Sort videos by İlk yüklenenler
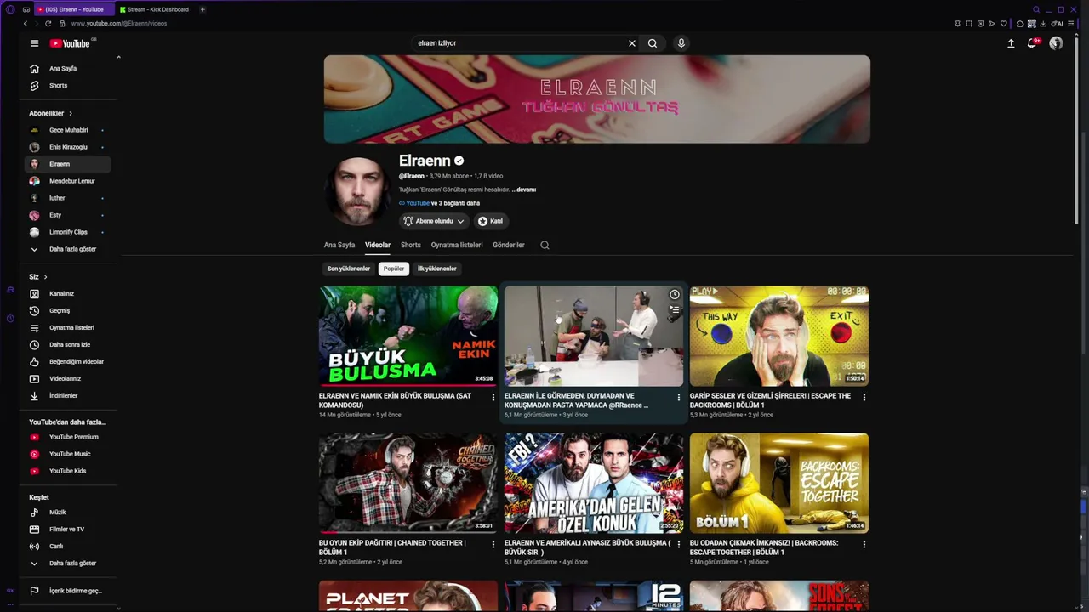The height and width of the screenshot is (612, 1089). click(437, 269)
